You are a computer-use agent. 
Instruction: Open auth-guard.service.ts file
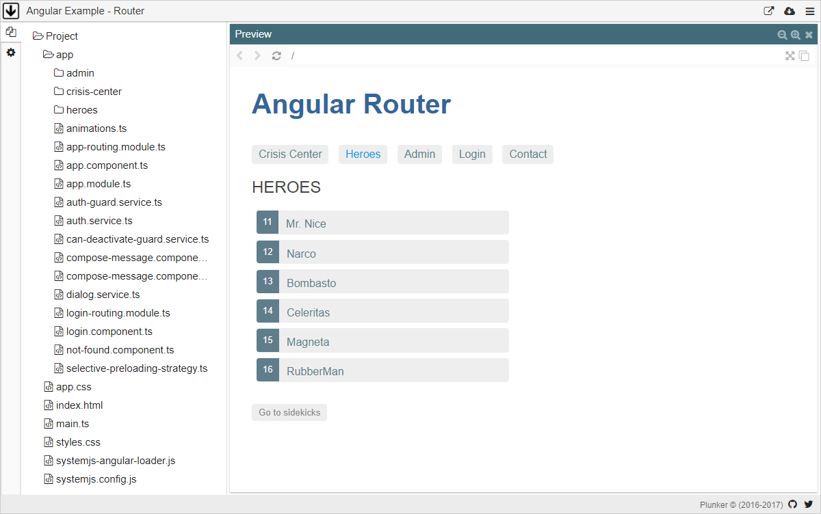click(x=107, y=202)
